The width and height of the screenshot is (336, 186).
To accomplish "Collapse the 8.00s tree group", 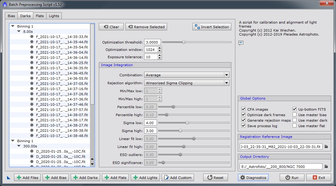I will (x=19, y=32).
